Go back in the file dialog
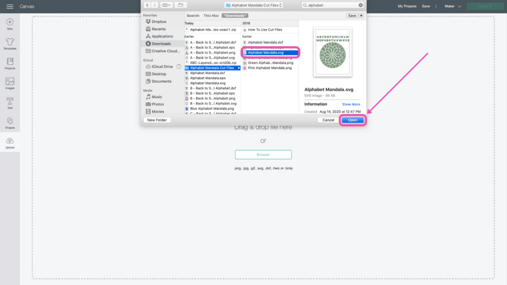Viewport: 507px width, 285px height. click(x=147, y=5)
